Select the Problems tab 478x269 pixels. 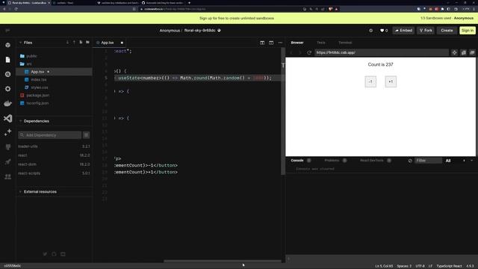click(x=332, y=161)
